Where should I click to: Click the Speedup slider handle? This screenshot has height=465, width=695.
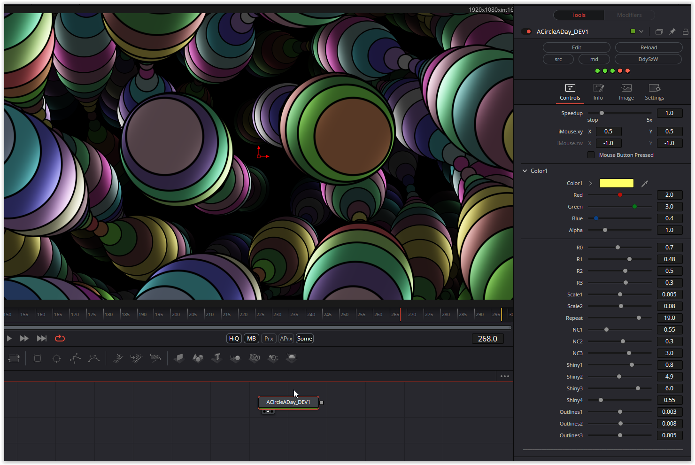[x=602, y=113]
